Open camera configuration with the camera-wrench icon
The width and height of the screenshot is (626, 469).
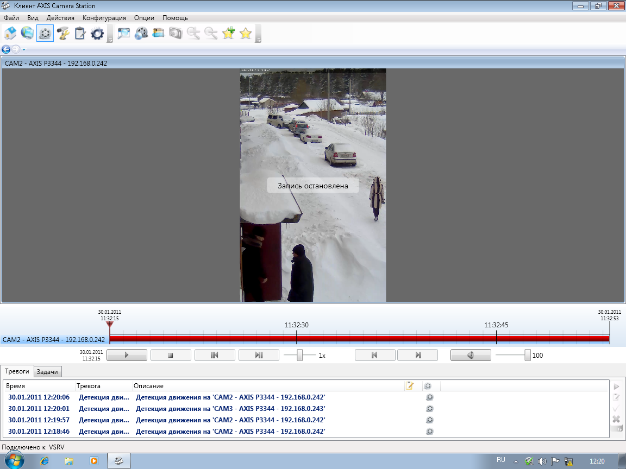tap(63, 34)
